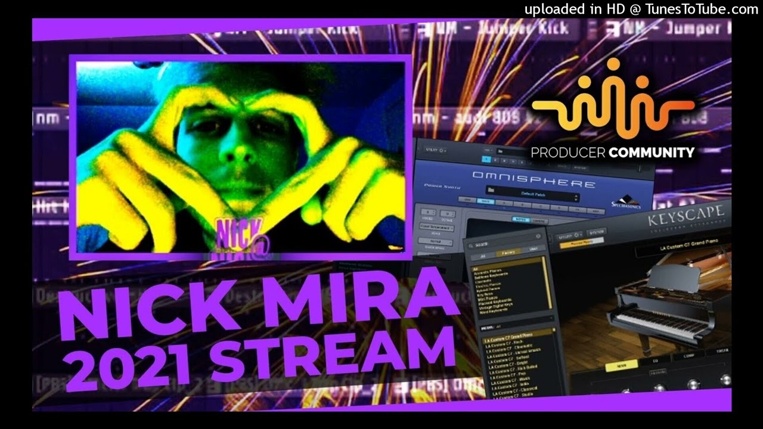The height and width of the screenshot is (429, 763).
Task: Open the Omnisphere FX tab
Action: [x=577, y=209]
